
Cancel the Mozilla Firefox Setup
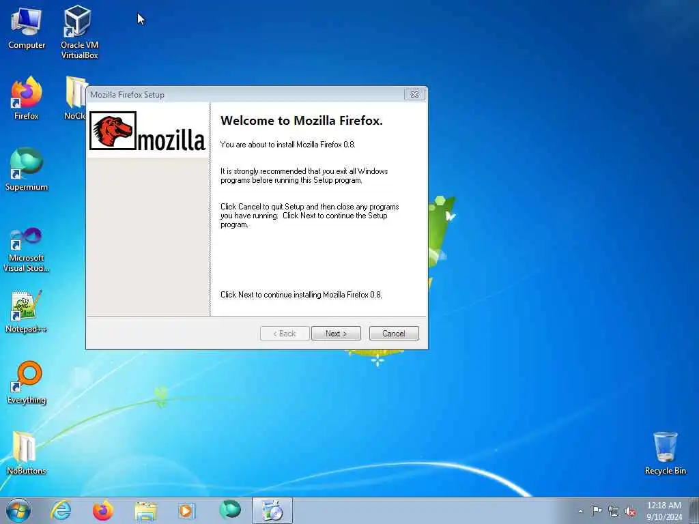pyautogui.click(x=394, y=333)
